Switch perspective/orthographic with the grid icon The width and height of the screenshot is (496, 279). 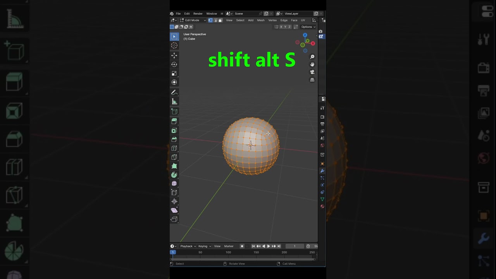click(x=312, y=80)
